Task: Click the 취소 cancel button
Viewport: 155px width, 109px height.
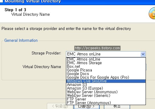Action: [x=117, y=107]
